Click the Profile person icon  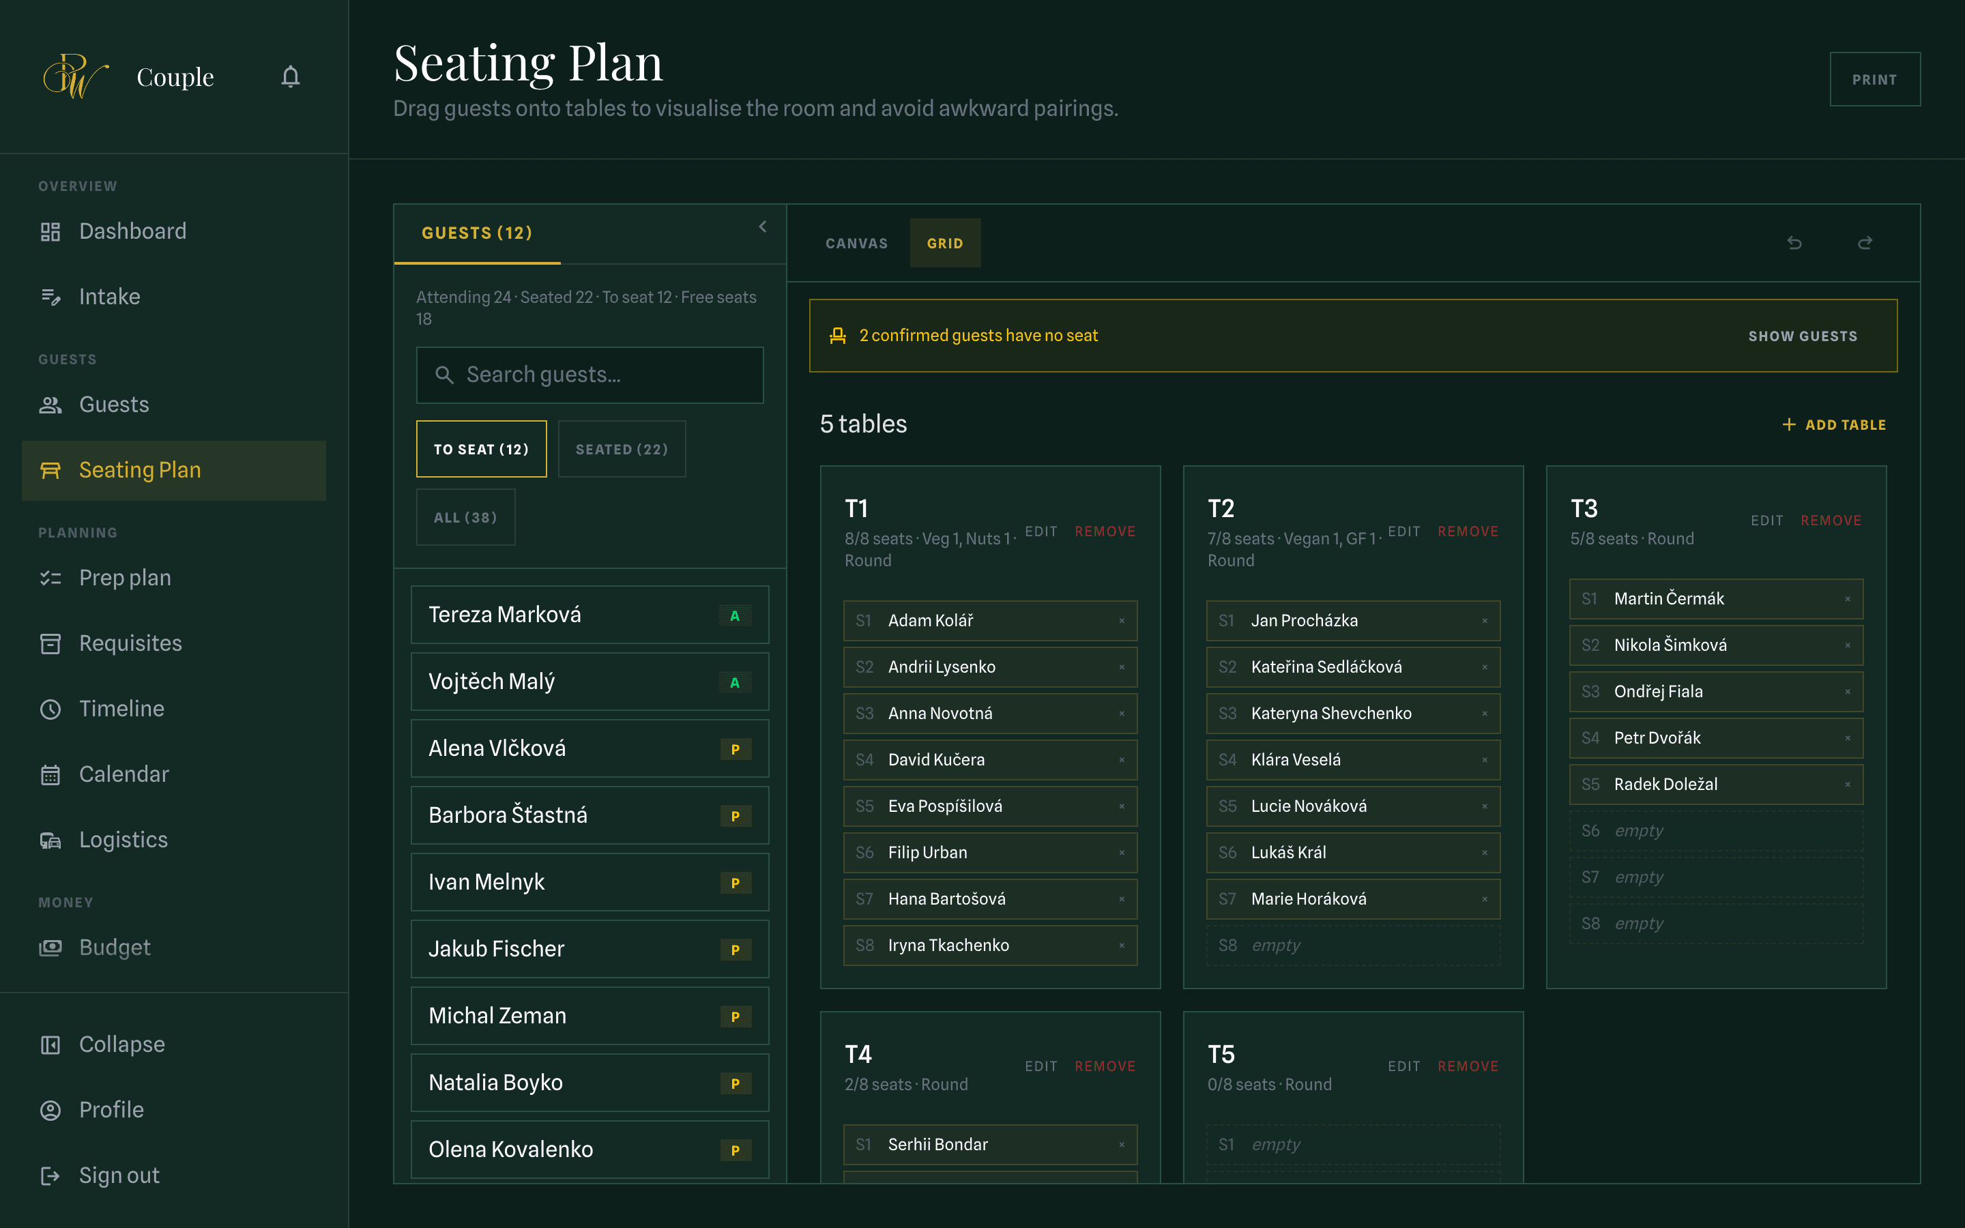50,1110
